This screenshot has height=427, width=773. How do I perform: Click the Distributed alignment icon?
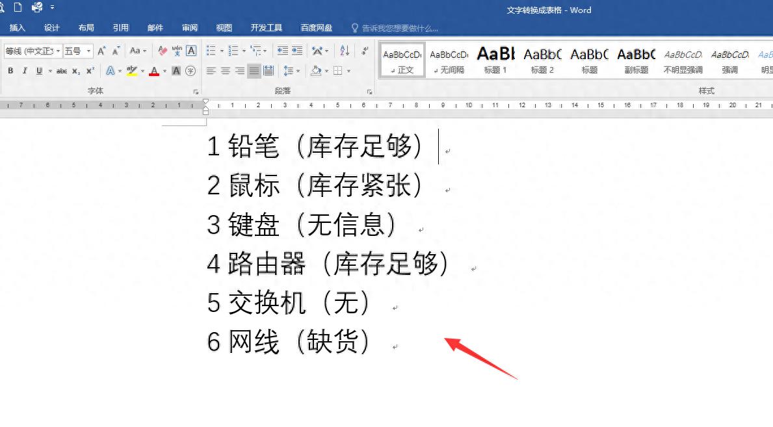click(269, 71)
